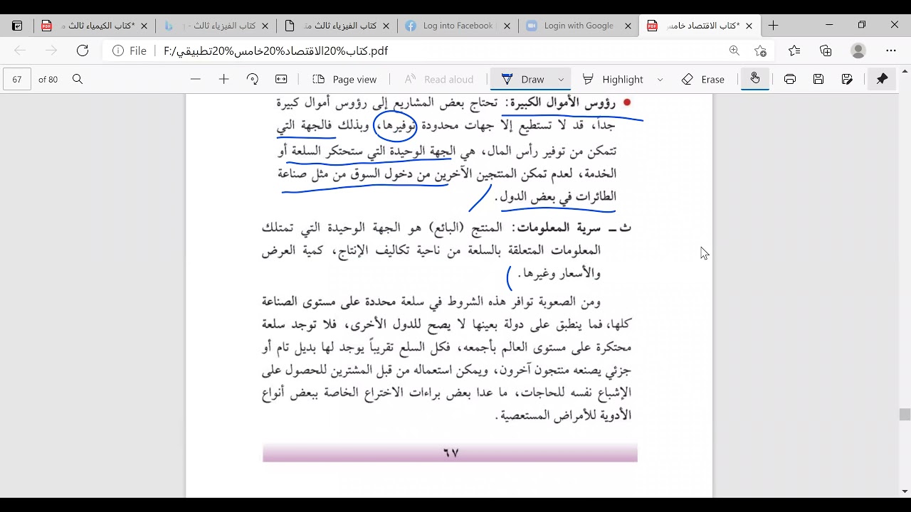Toggle the pin toolbar icon
911x512 pixels.
[882, 79]
